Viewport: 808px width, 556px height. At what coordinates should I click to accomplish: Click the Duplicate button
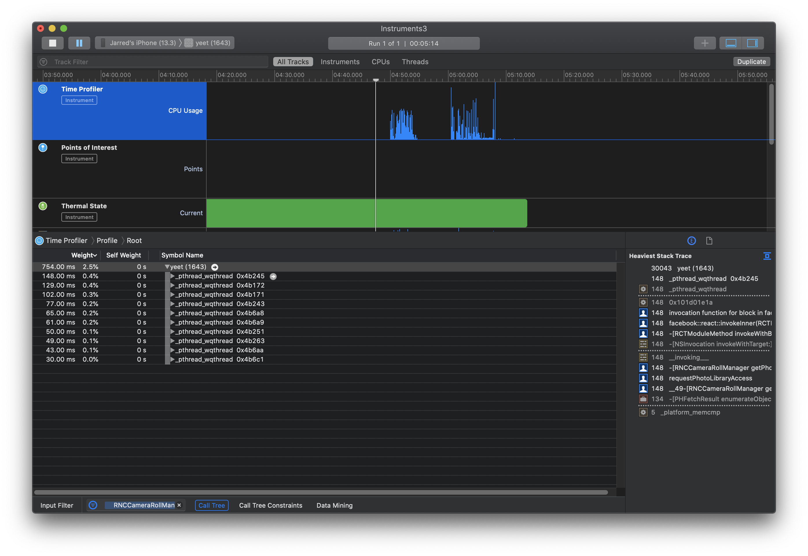click(751, 62)
